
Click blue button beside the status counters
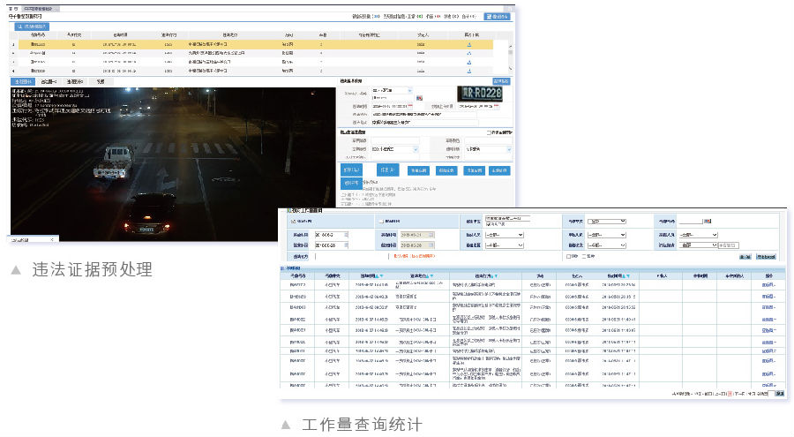tap(497, 16)
